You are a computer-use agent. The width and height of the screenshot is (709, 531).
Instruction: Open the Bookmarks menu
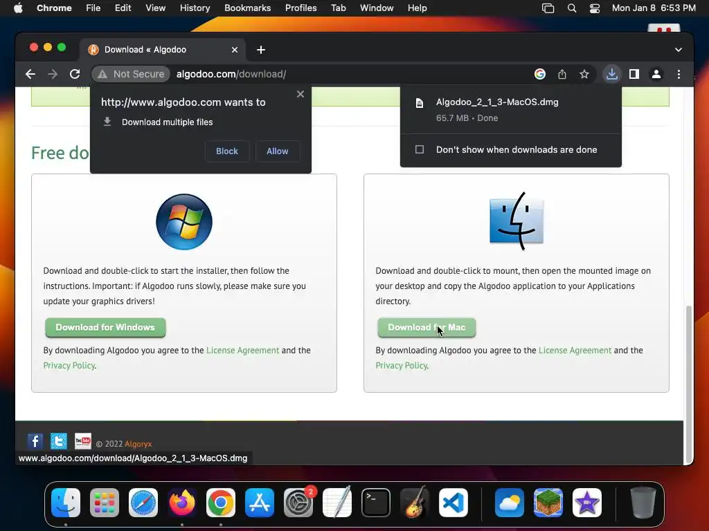(x=247, y=8)
